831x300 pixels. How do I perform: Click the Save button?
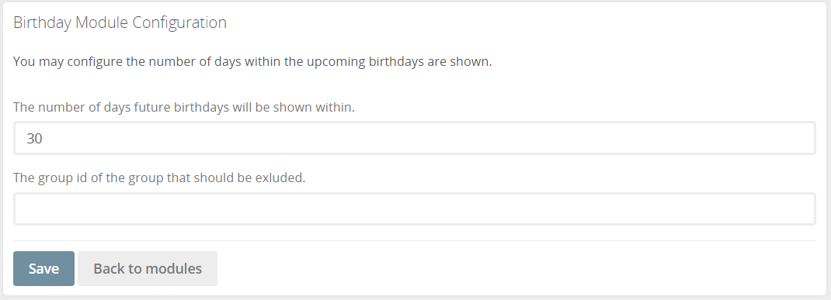pos(43,268)
